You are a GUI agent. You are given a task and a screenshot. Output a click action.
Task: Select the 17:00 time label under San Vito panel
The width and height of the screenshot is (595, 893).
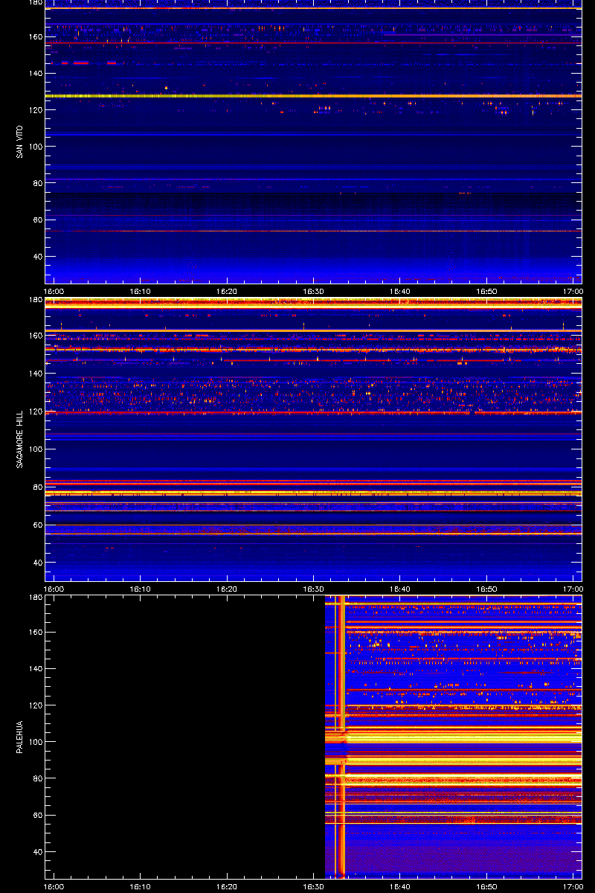point(573,291)
